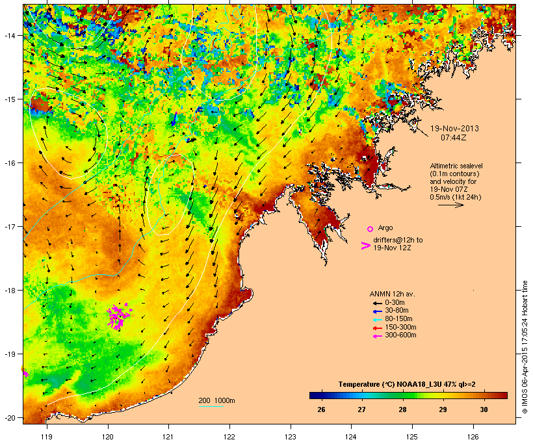This screenshot has width=533, height=442.
Task: Click the magenta drifter track cluster on map
Action: (119, 317)
